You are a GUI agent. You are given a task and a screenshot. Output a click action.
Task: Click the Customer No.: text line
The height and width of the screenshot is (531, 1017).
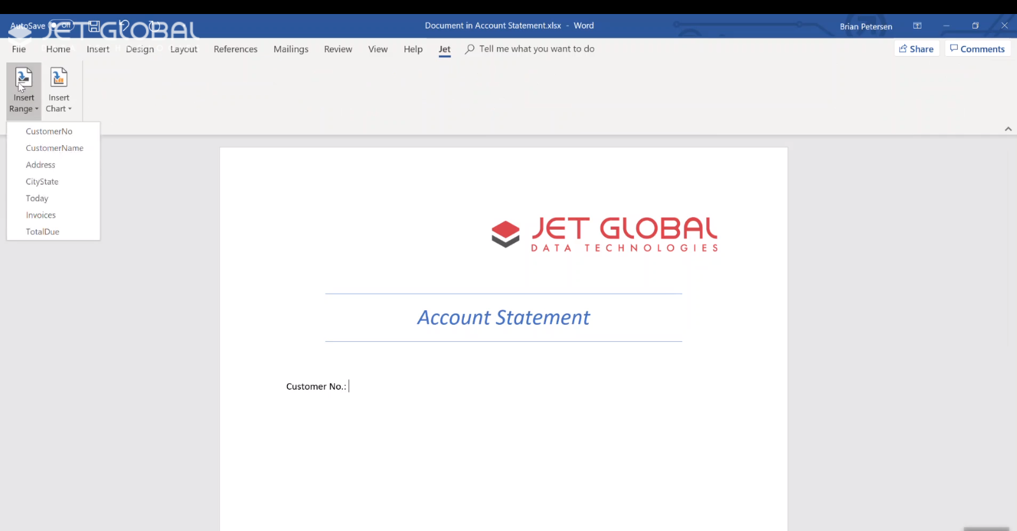[316, 386]
